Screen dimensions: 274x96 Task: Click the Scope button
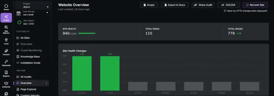(149, 5)
